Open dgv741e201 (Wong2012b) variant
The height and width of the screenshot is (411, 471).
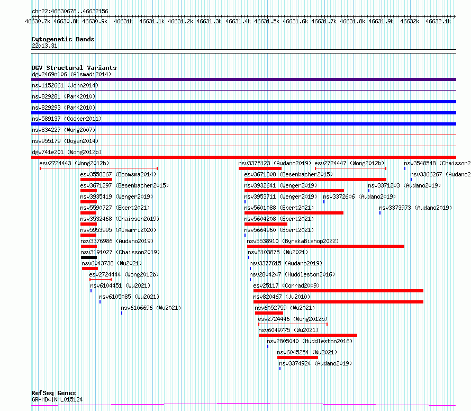pos(67,152)
